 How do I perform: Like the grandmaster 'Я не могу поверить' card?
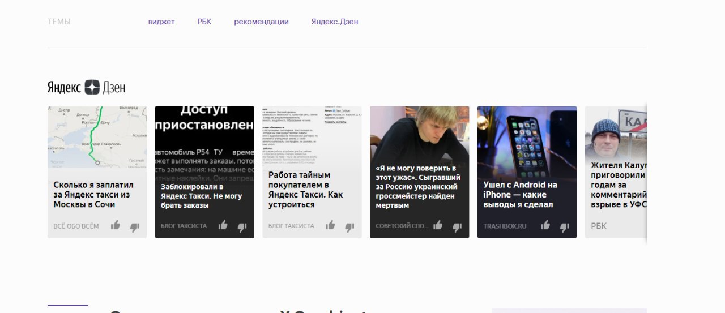pos(438,225)
